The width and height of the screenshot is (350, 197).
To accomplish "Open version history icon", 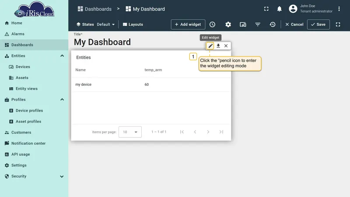I will 272,25.
